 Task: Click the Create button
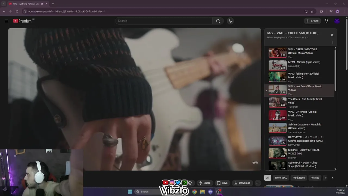pos(312,21)
